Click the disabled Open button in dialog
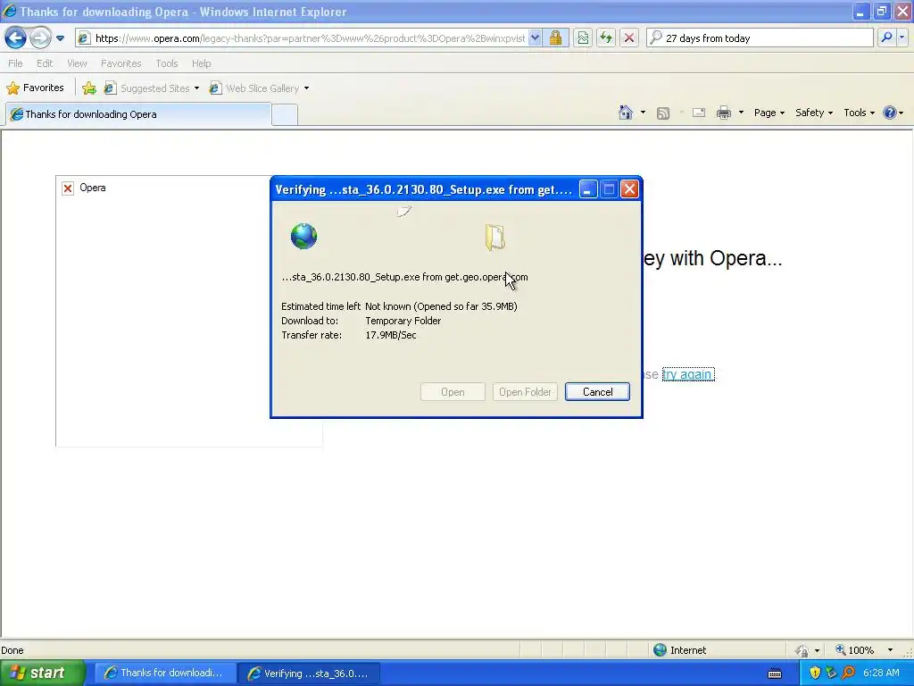This screenshot has height=686, width=914. pos(453,392)
